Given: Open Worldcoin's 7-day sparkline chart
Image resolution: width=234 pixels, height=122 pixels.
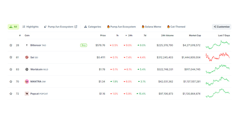Looking at the screenshot, I should (x=218, y=69).
